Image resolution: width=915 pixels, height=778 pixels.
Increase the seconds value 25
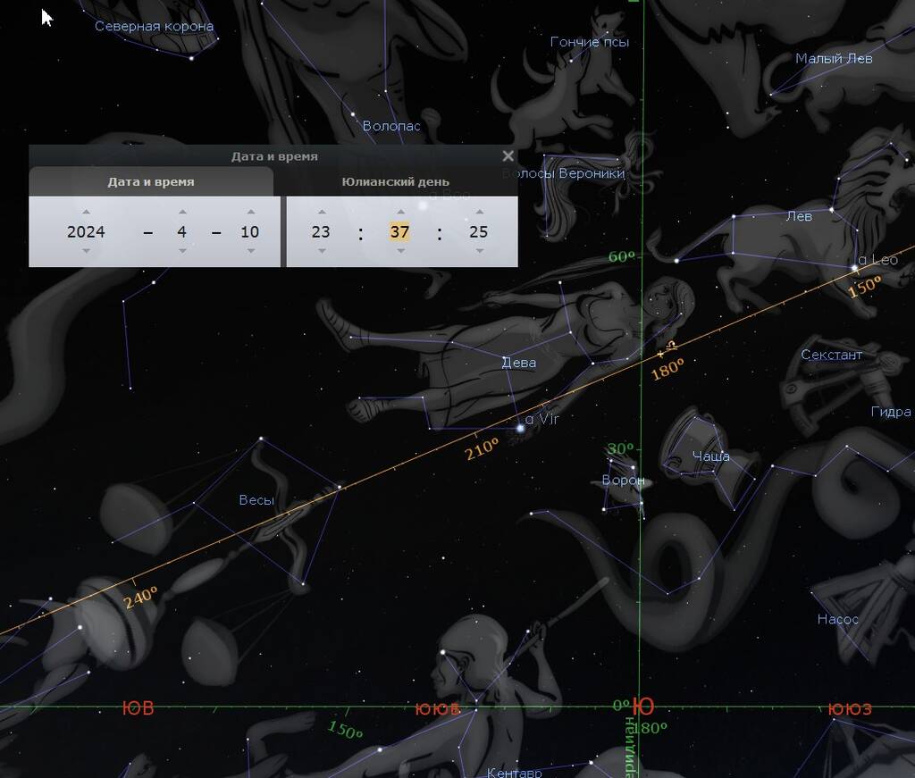tap(480, 212)
